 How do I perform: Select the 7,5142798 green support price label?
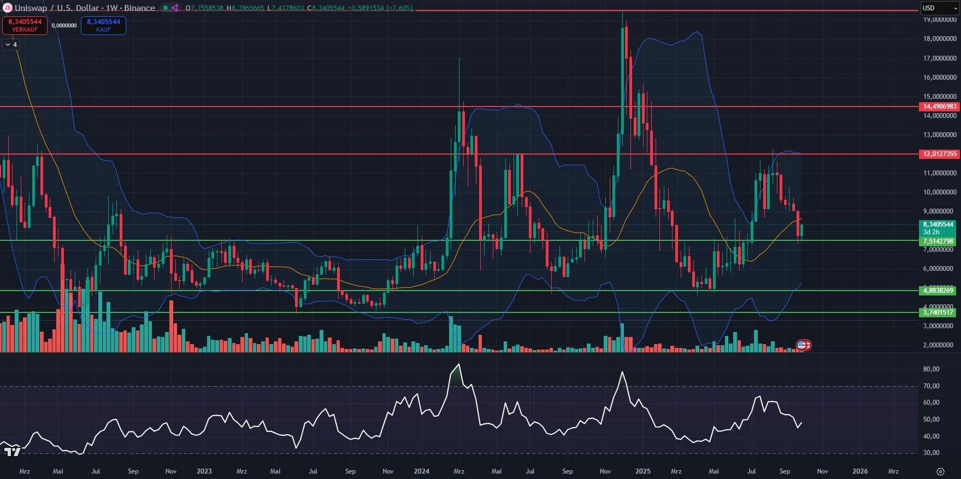[938, 241]
